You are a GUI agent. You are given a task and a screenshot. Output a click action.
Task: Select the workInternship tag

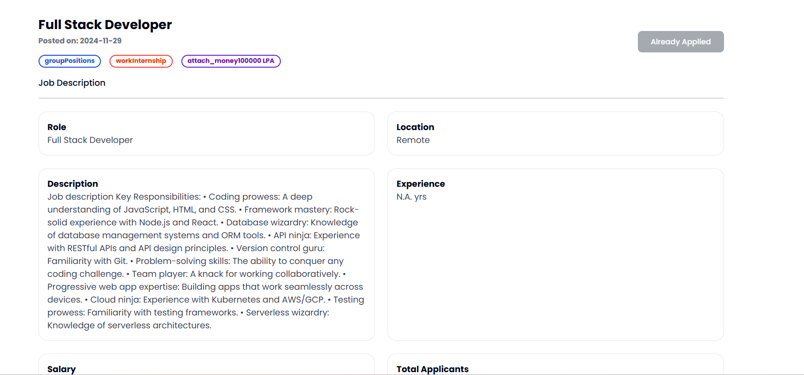(141, 61)
